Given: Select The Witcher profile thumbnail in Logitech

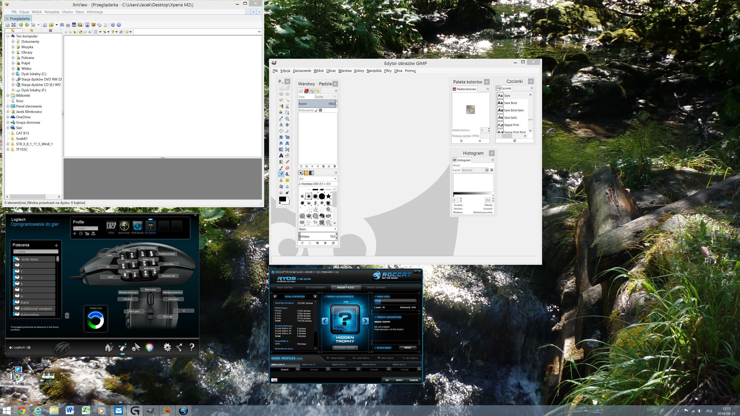Looking at the screenshot, I should point(150,226).
